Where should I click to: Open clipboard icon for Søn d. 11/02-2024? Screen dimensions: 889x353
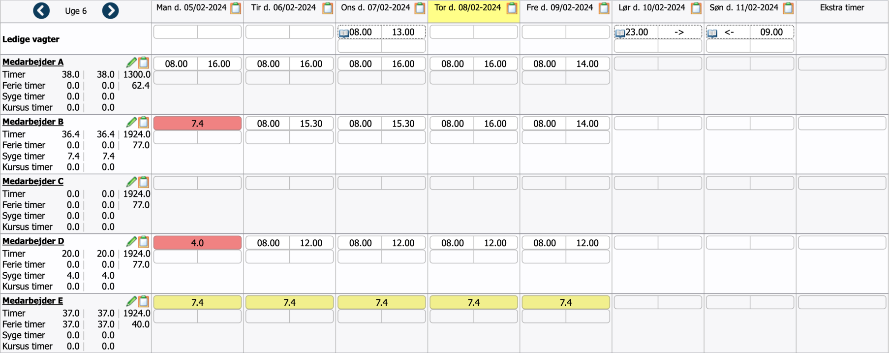(x=788, y=8)
